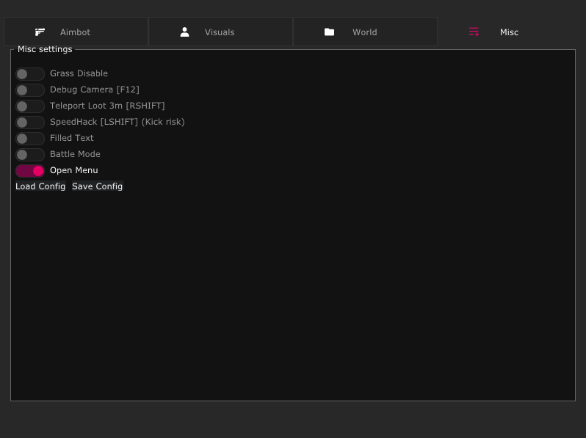
Task: Toggle Debug Camera [F12] switch
Action: [30, 90]
